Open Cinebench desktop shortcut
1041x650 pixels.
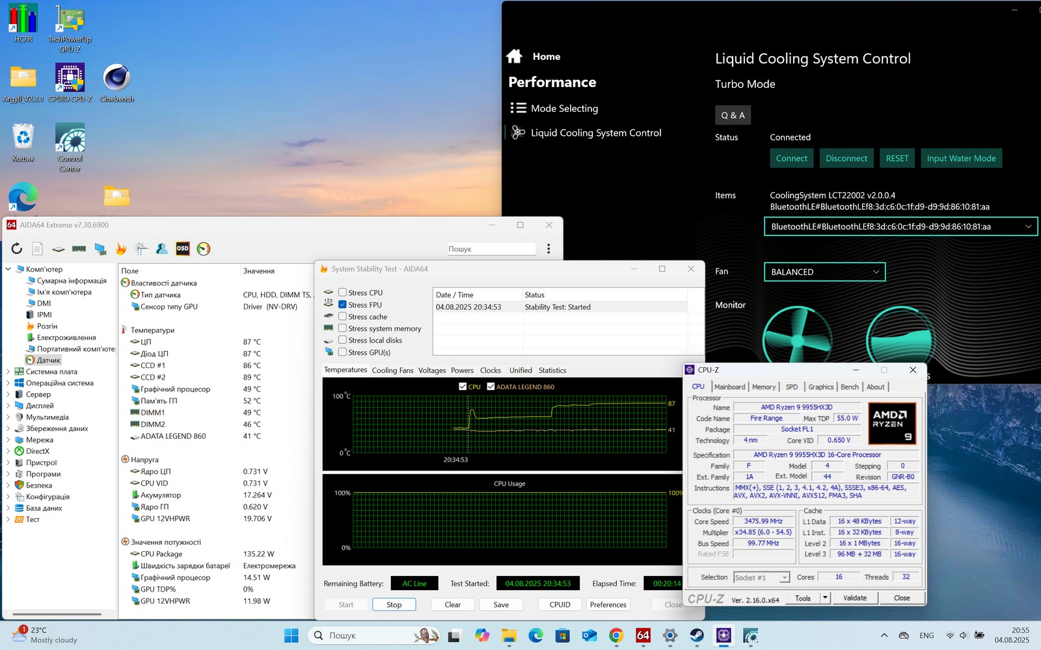click(x=117, y=83)
